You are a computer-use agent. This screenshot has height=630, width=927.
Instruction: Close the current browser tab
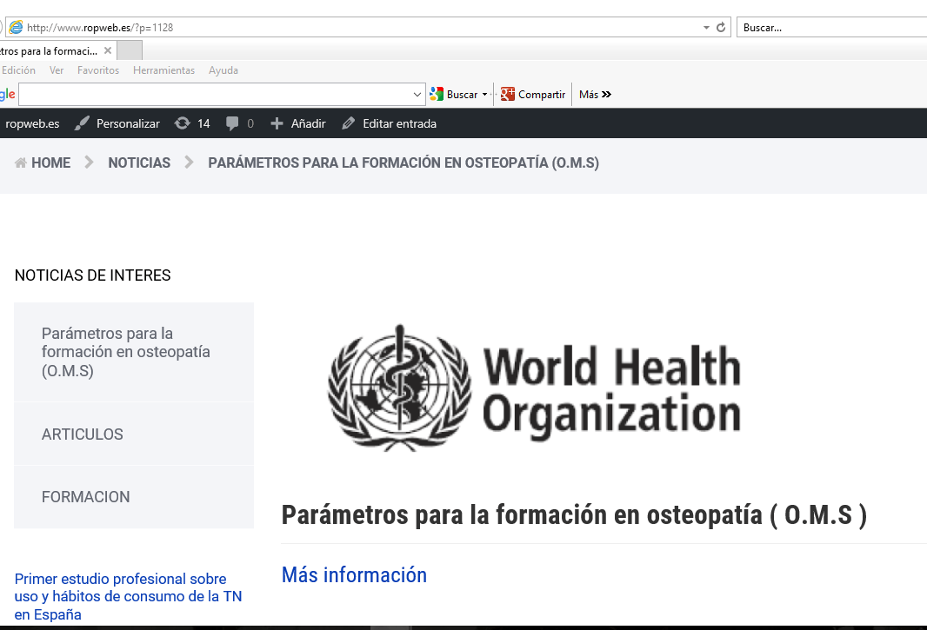click(x=108, y=50)
